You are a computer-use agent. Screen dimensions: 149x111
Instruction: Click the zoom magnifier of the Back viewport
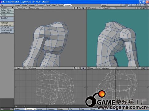pyautogui.click(x=80, y=68)
